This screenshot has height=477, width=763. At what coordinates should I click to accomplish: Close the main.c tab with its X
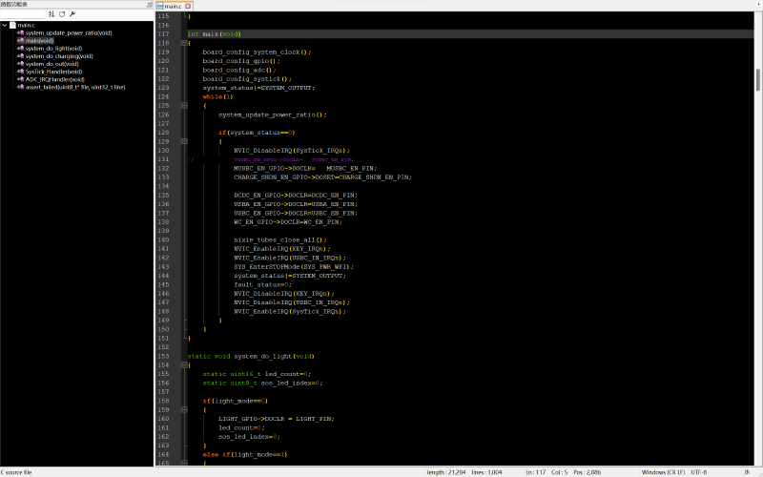pyautogui.click(x=188, y=6)
